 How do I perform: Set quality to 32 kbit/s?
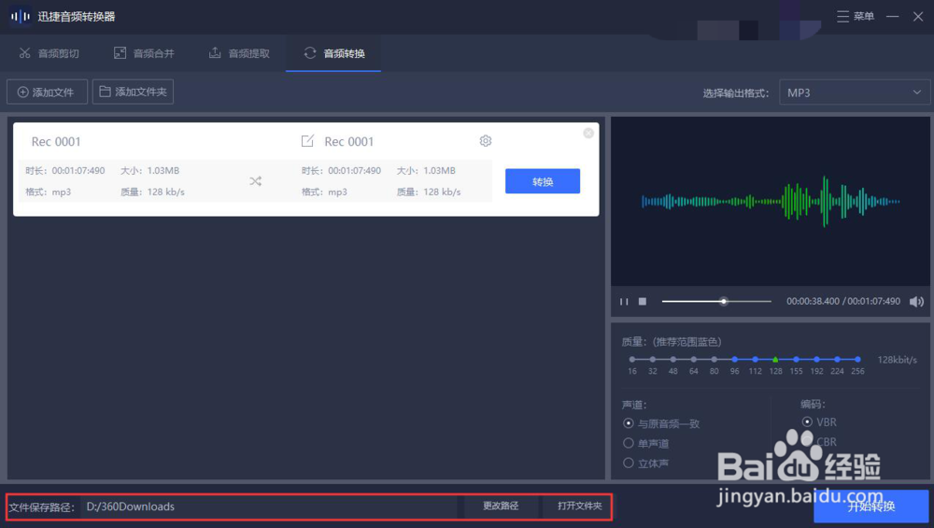pos(652,360)
